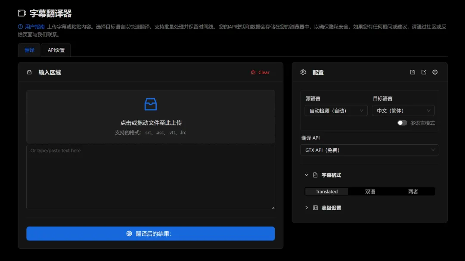Viewport: 465px width, 261px height.
Task: Click the question mark icon before 用户指南
Action: pyautogui.click(x=21, y=27)
